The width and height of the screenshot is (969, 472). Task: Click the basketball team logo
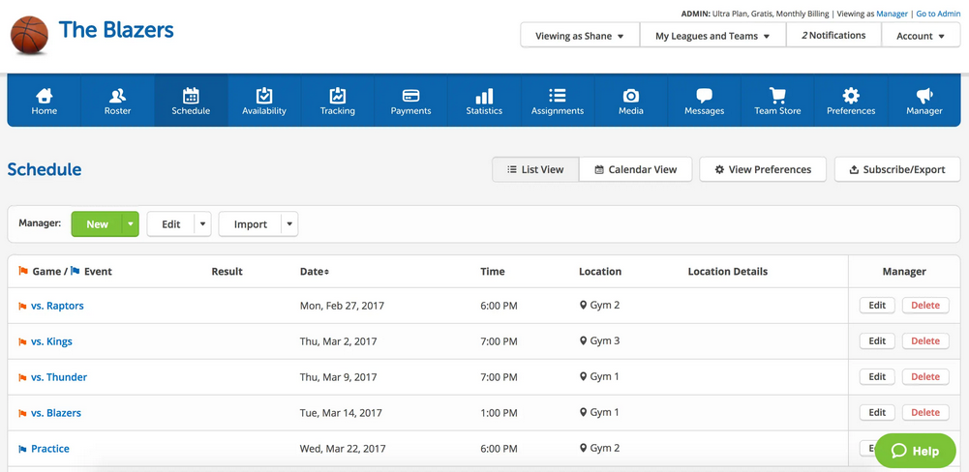(x=30, y=35)
